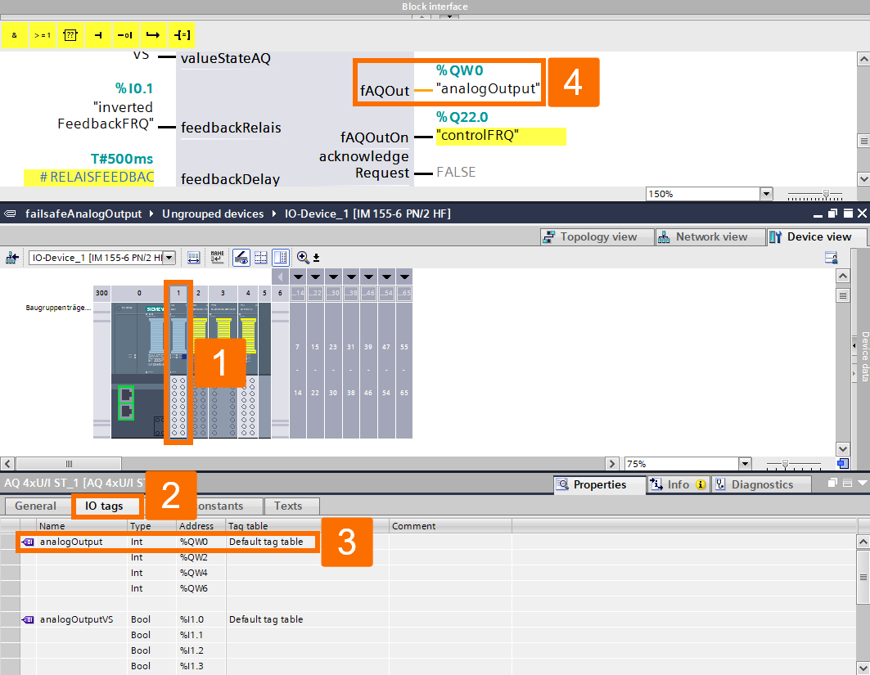Toggle the filter pen-and-eye view option
The image size is (870, 675).
(241, 257)
